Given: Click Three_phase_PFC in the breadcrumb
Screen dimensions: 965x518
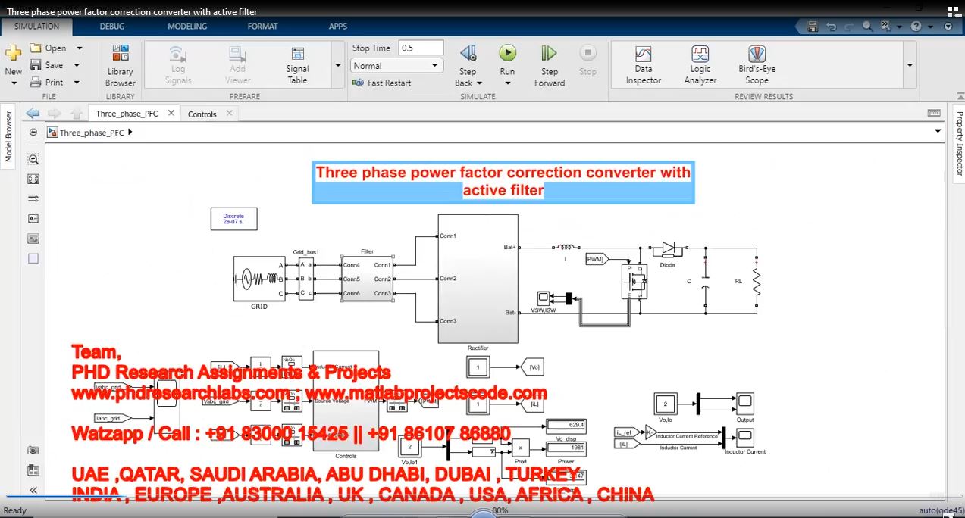Looking at the screenshot, I should [92, 133].
